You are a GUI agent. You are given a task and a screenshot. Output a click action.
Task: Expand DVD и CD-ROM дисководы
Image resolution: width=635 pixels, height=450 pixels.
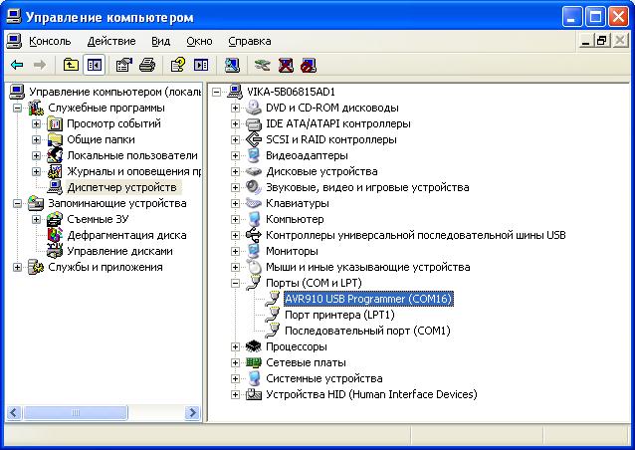[235, 108]
